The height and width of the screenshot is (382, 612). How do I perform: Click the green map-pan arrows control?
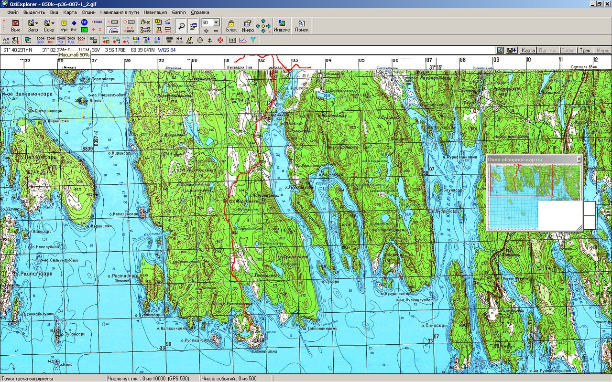pyautogui.click(x=263, y=26)
